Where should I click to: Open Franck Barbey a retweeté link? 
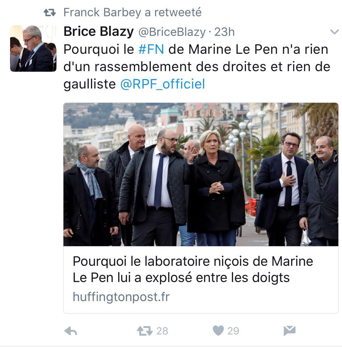(132, 12)
